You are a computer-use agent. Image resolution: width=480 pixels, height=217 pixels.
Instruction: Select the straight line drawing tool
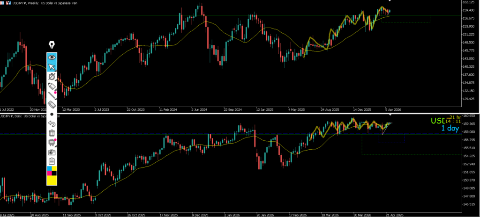point(52,95)
